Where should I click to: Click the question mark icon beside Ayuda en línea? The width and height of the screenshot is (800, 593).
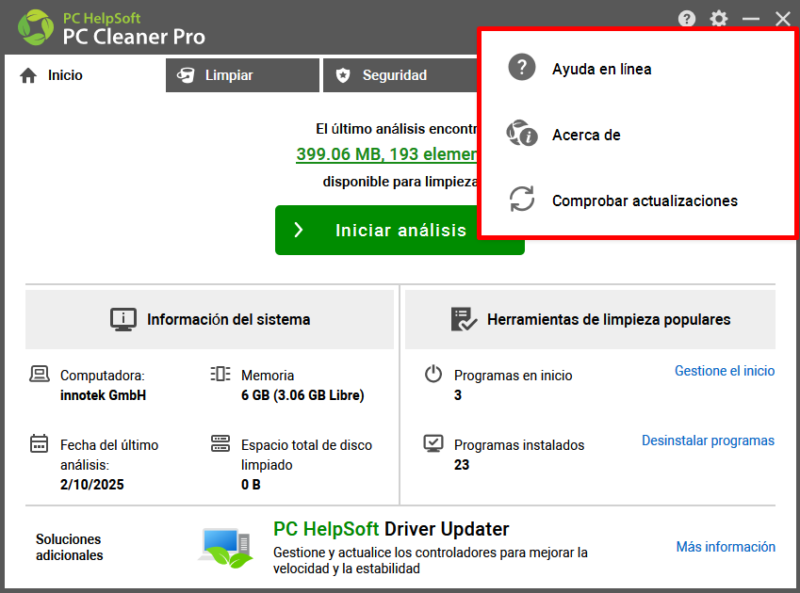click(521, 67)
